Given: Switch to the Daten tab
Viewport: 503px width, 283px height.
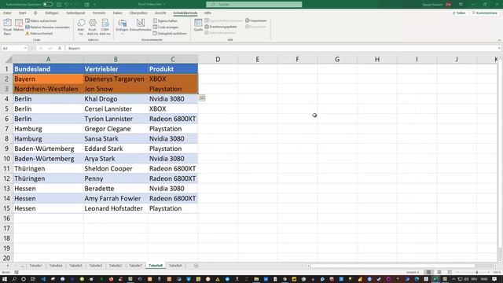Looking at the screenshot, I should click(x=117, y=13).
